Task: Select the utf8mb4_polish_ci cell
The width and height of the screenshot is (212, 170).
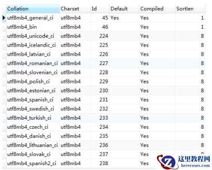Action: coord(33,82)
